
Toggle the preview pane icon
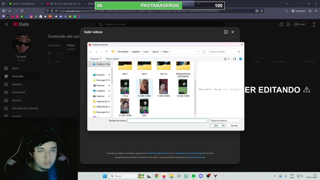tap(234, 59)
